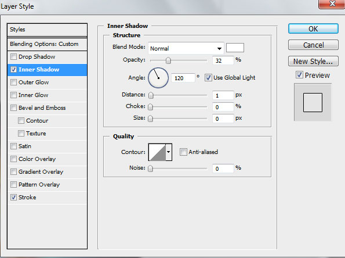Expand the Contour picker arrow

(x=169, y=152)
